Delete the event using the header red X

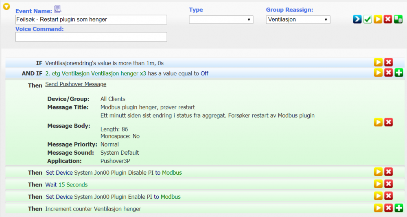pyautogui.click(x=388, y=20)
